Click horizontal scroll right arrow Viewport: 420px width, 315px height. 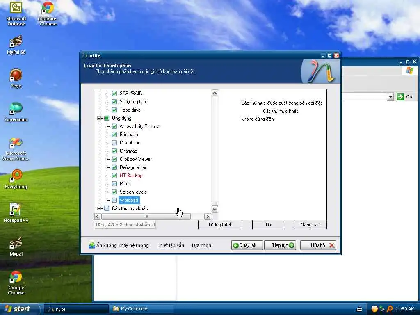(207, 216)
